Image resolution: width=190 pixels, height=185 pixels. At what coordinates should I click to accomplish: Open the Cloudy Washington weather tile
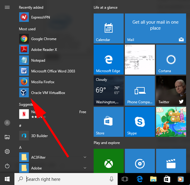109,91
